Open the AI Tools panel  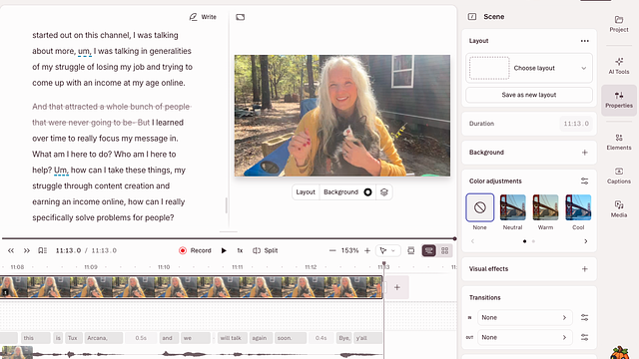click(619, 66)
